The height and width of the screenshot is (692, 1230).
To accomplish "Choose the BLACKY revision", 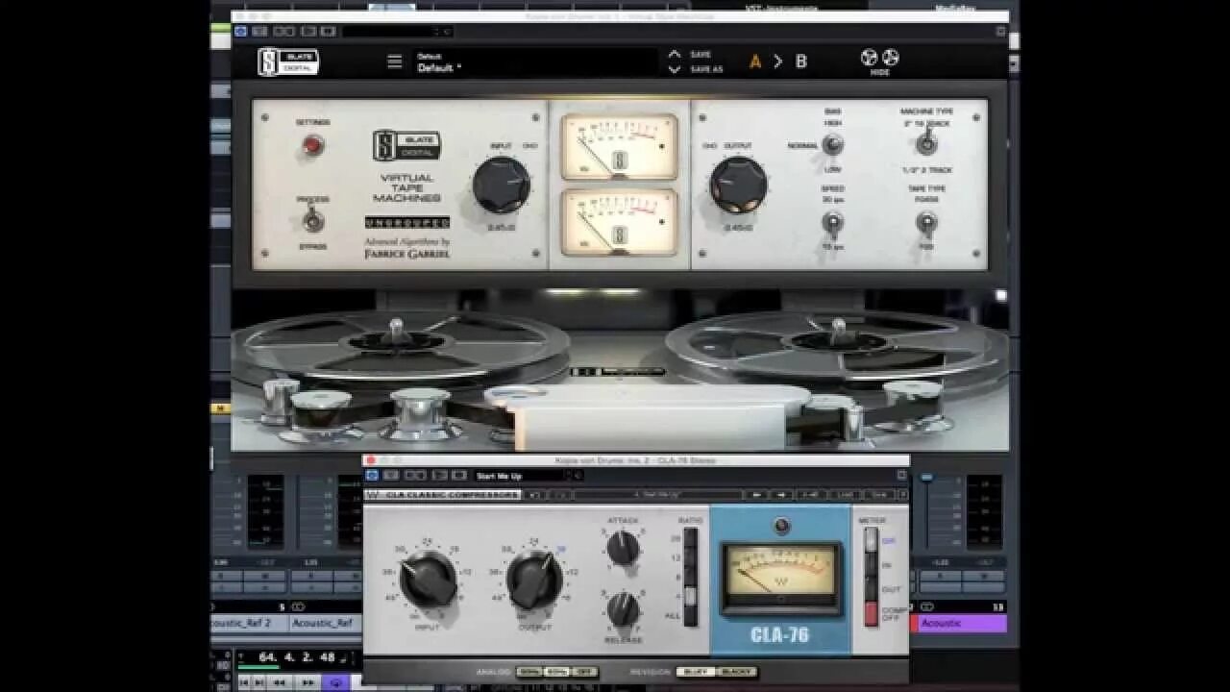I will click(736, 672).
